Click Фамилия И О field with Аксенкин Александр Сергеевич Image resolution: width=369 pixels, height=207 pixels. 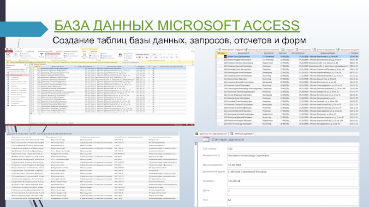(293, 157)
